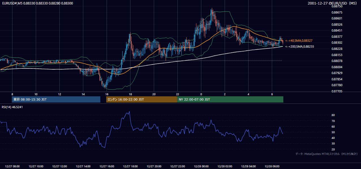Image resolution: width=361 pixels, height=169 pixels.
Task: Click price axis value 0.88377
Action: (x=337, y=37)
